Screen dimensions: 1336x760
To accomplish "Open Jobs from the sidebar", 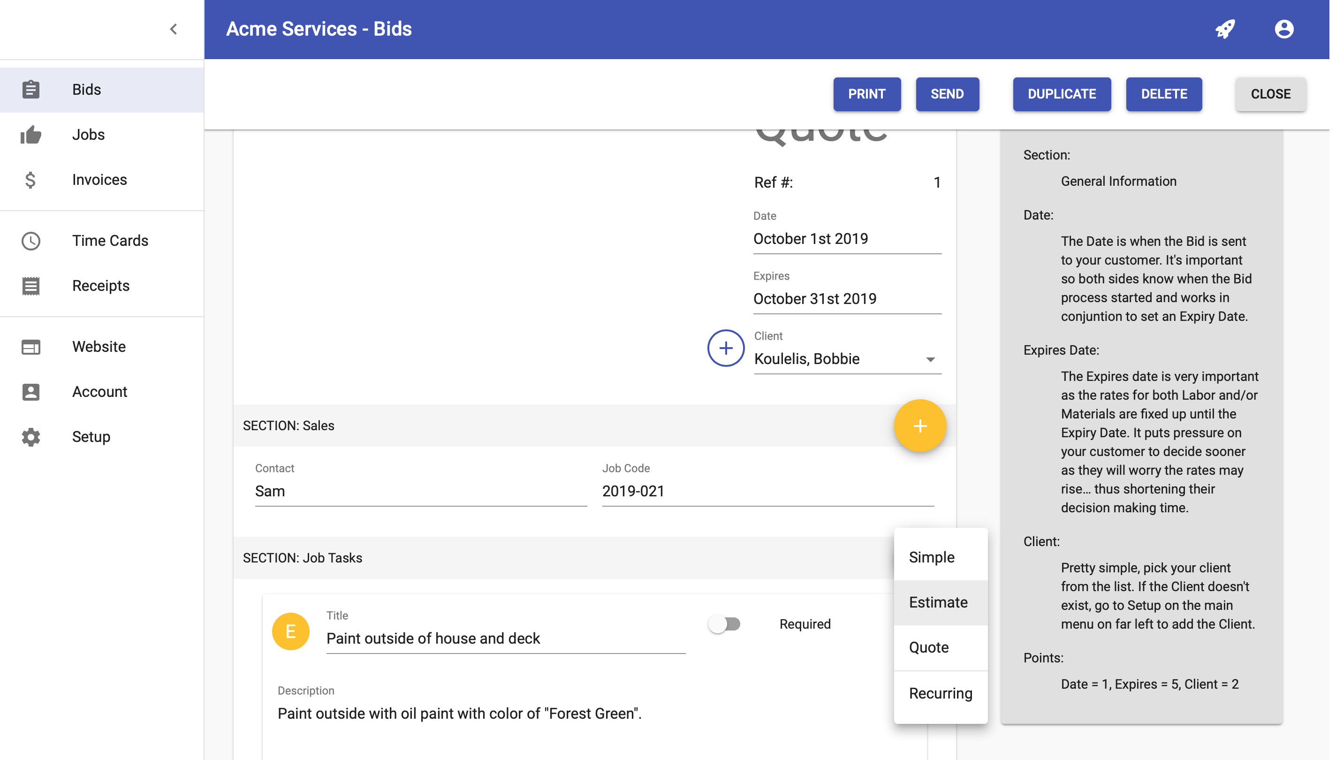I will click(89, 135).
